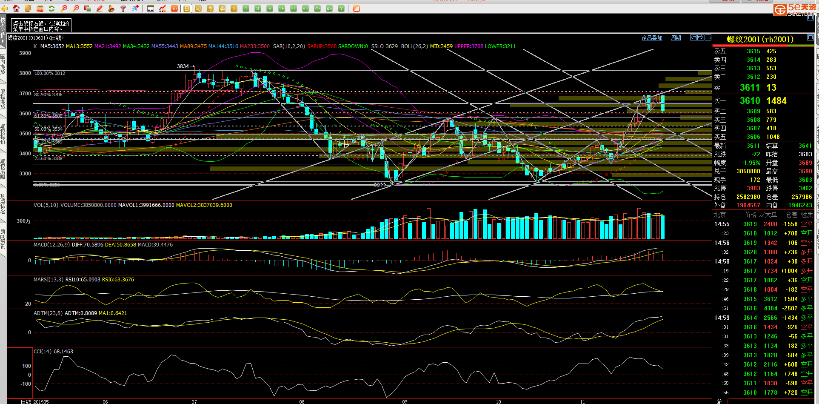Click the SAR(10,2,20) indicator label
The height and width of the screenshot is (404, 819).
pyautogui.click(x=289, y=46)
